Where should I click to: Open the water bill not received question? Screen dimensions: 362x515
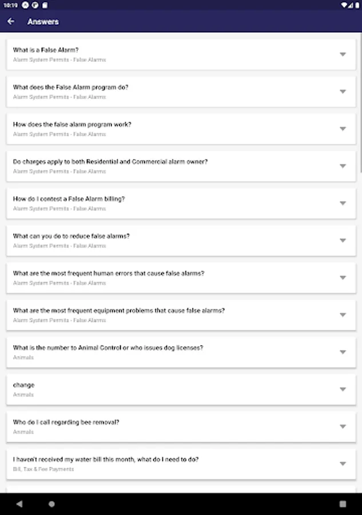106,459
